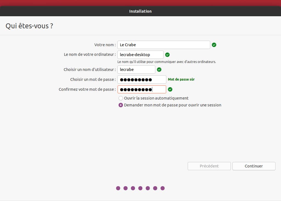Focus the 'Votre nom' text field
281x201 pixels.
(x=164, y=45)
